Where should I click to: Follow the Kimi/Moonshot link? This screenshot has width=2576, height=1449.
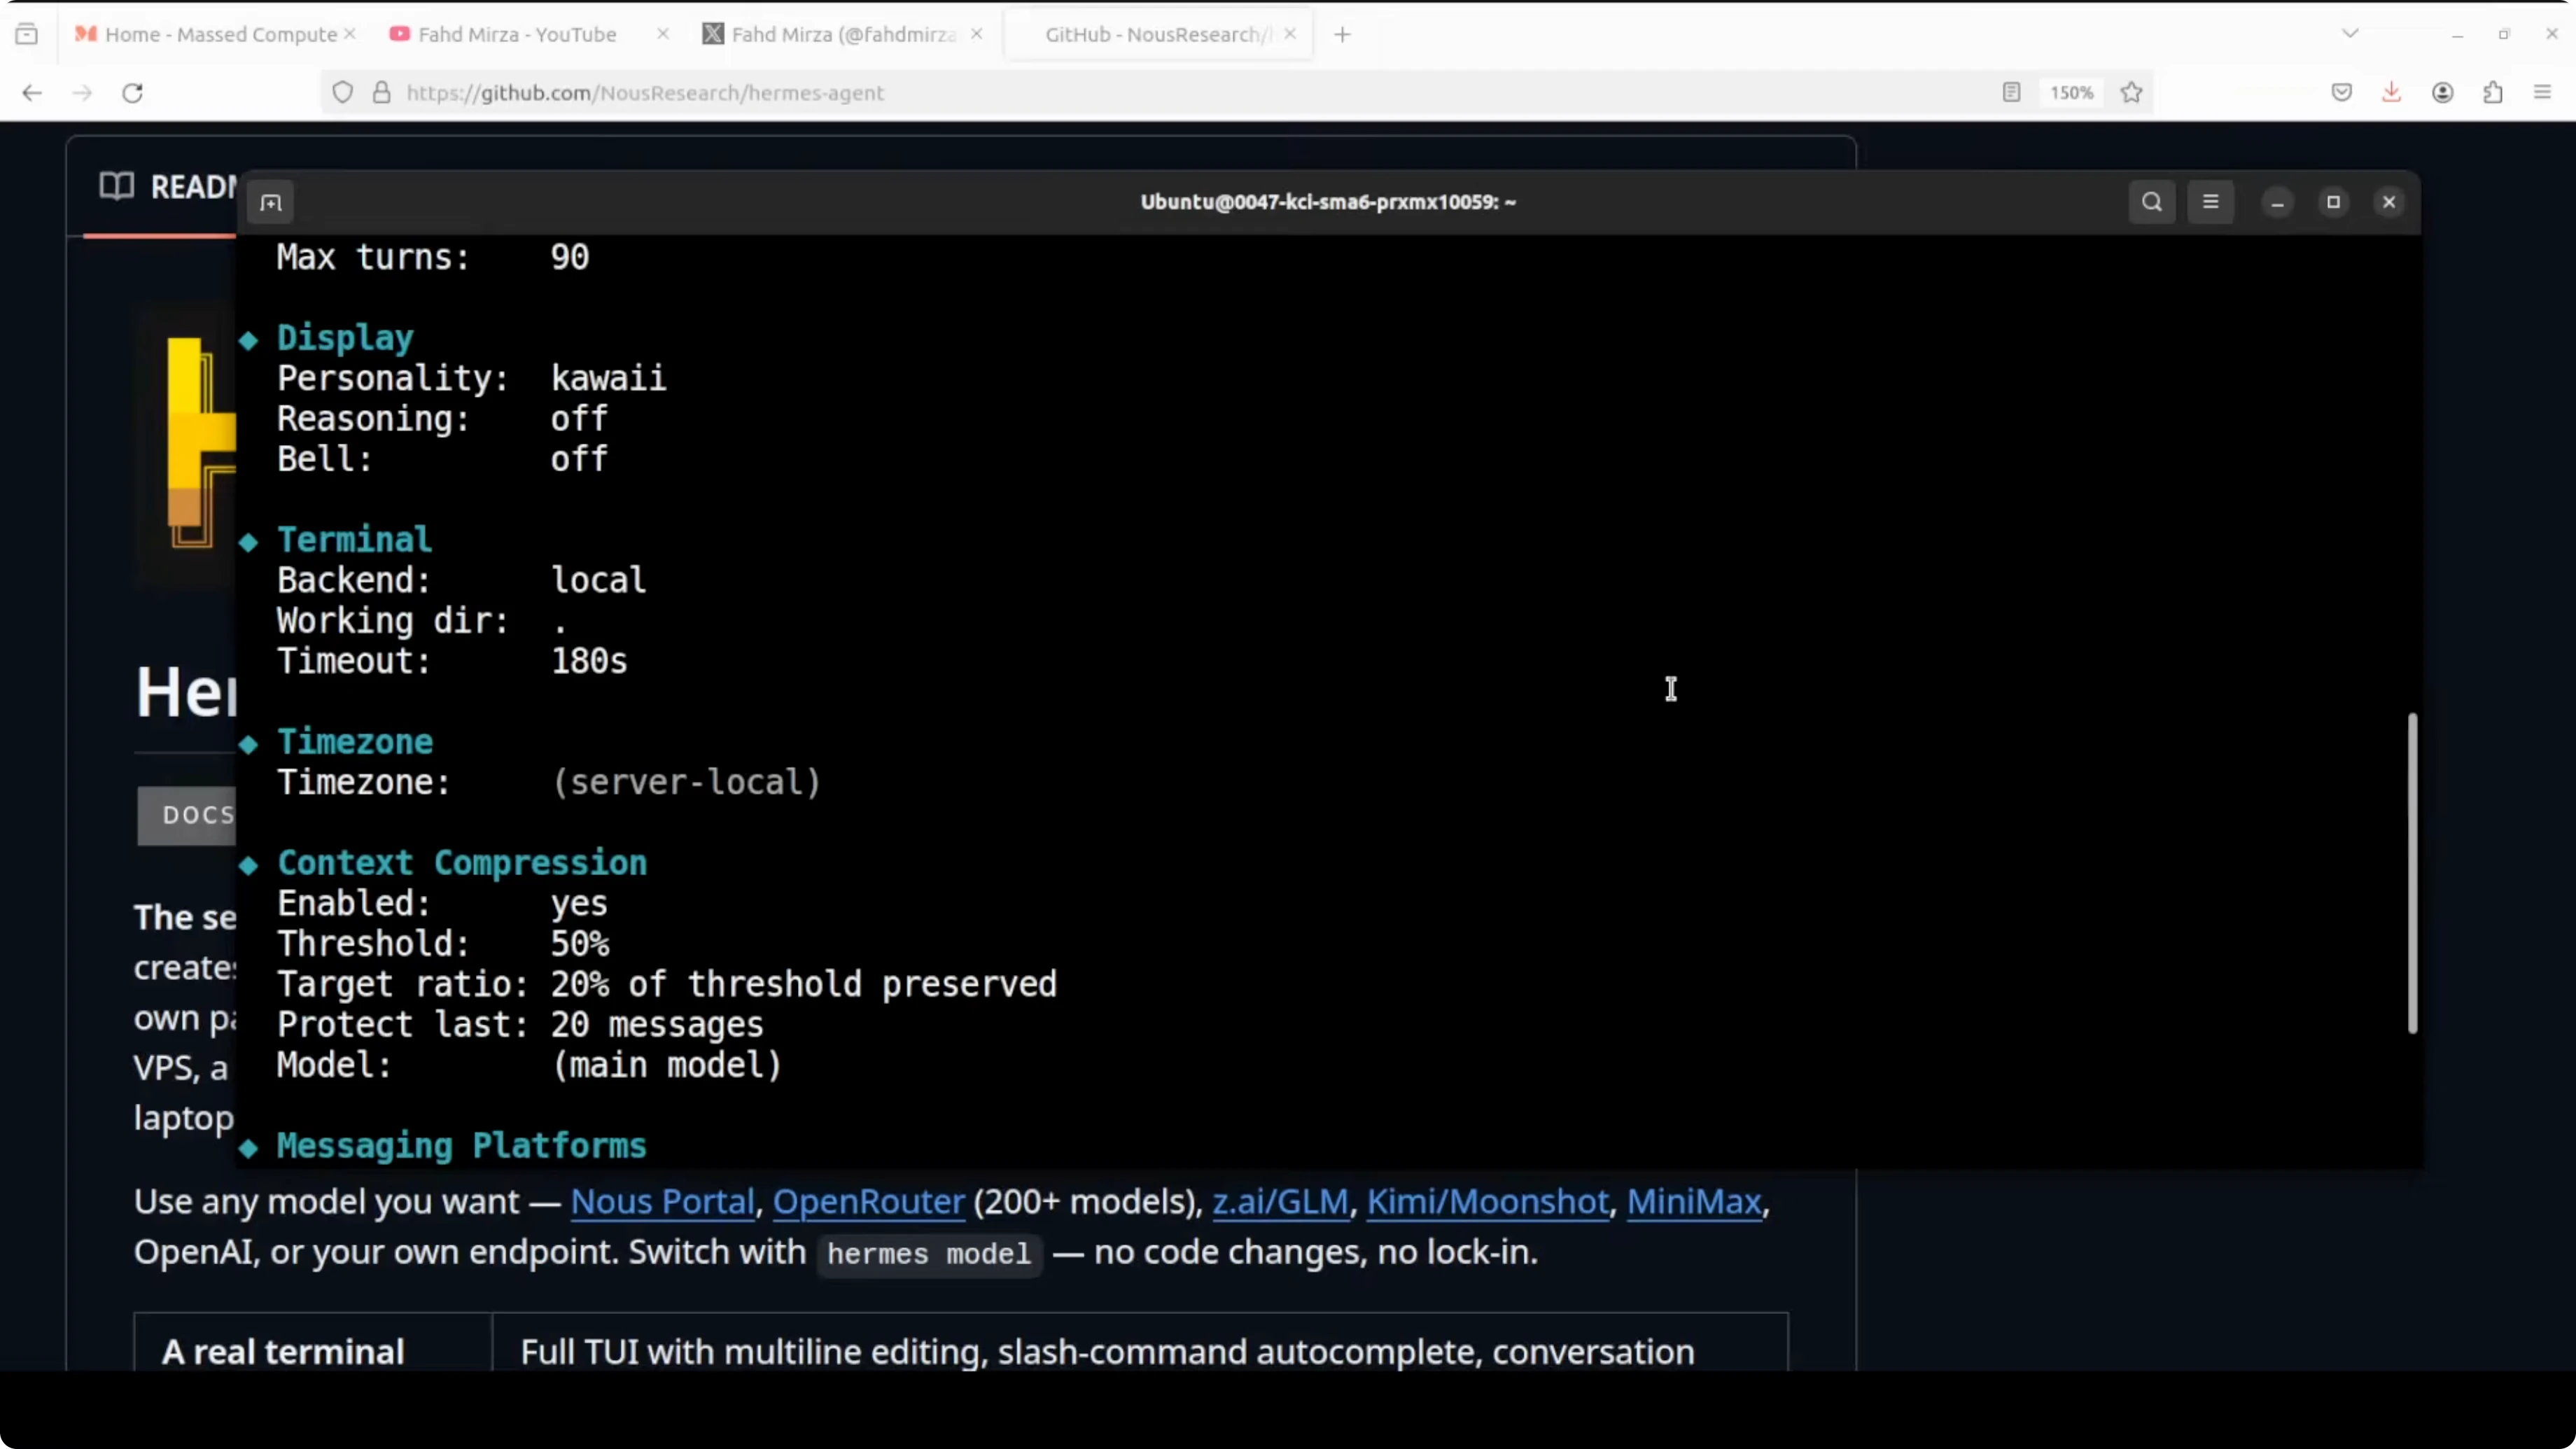pos(1487,1201)
